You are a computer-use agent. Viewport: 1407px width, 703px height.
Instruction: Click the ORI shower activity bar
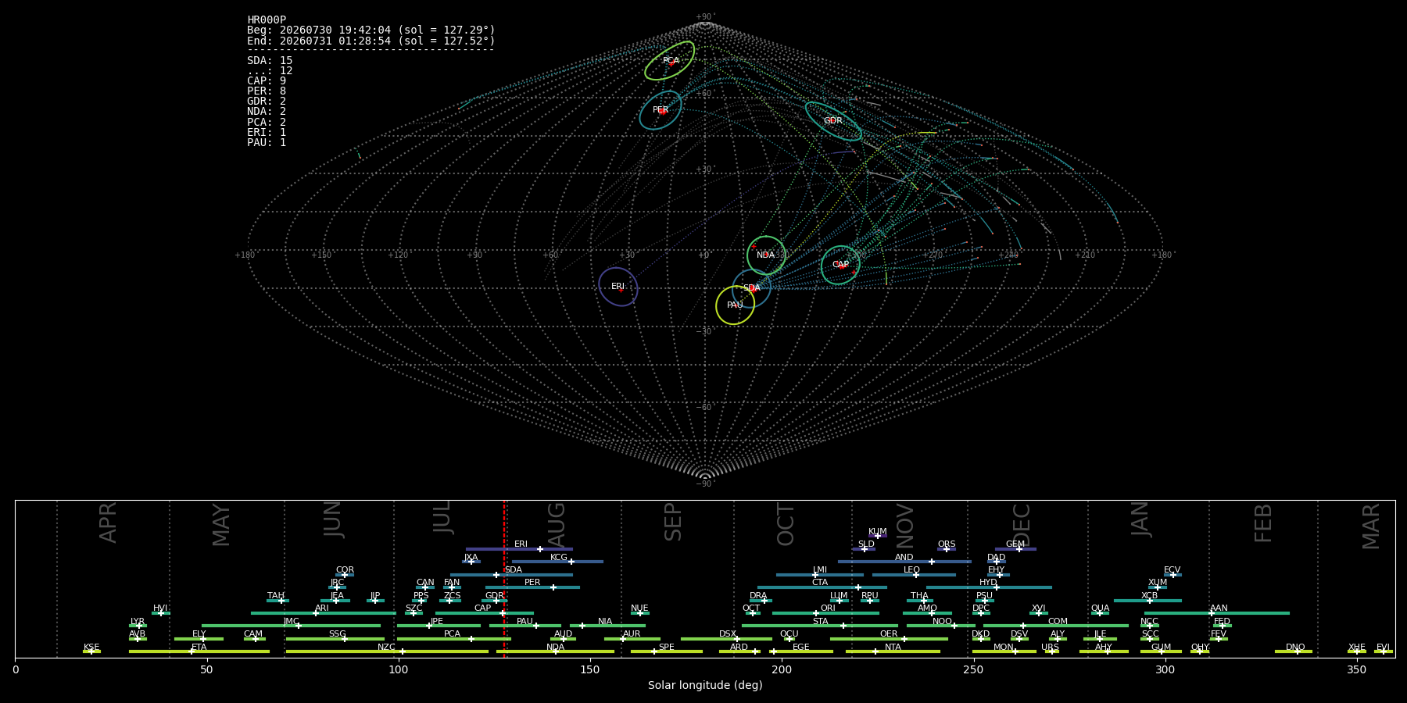[825, 613]
